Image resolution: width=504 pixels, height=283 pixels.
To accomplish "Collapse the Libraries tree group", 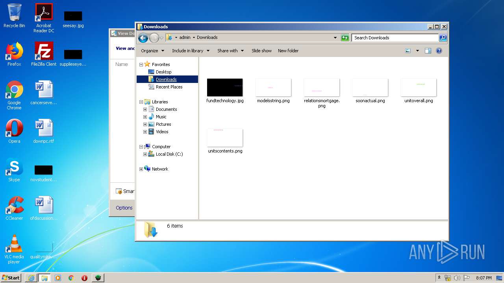I will click(x=141, y=102).
